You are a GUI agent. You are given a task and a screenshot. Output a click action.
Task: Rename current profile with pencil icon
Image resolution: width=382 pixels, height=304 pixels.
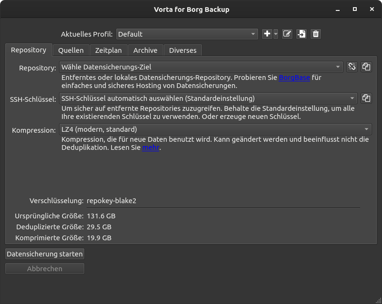[287, 34]
